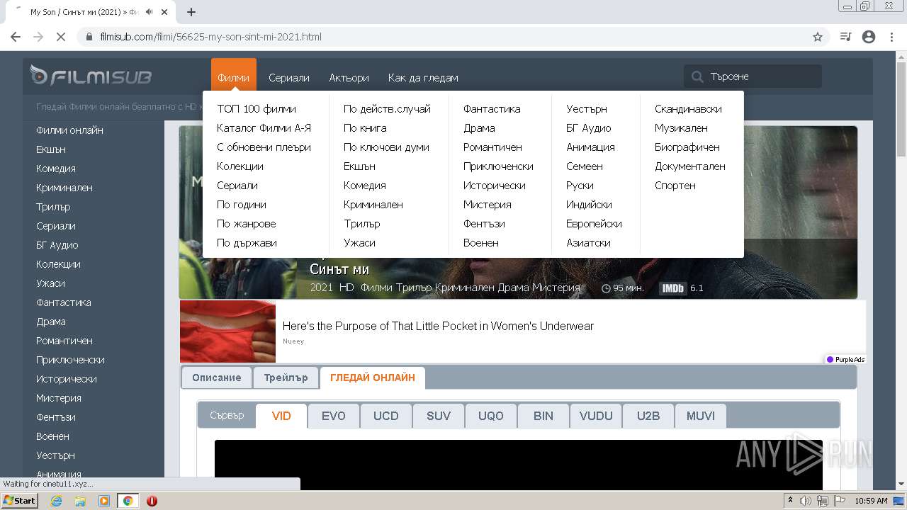The height and width of the screenshot is (510, 907).
Task: Choose Каталог Филми А-Я
Action: pyautogui.click(x=264, y=128)
